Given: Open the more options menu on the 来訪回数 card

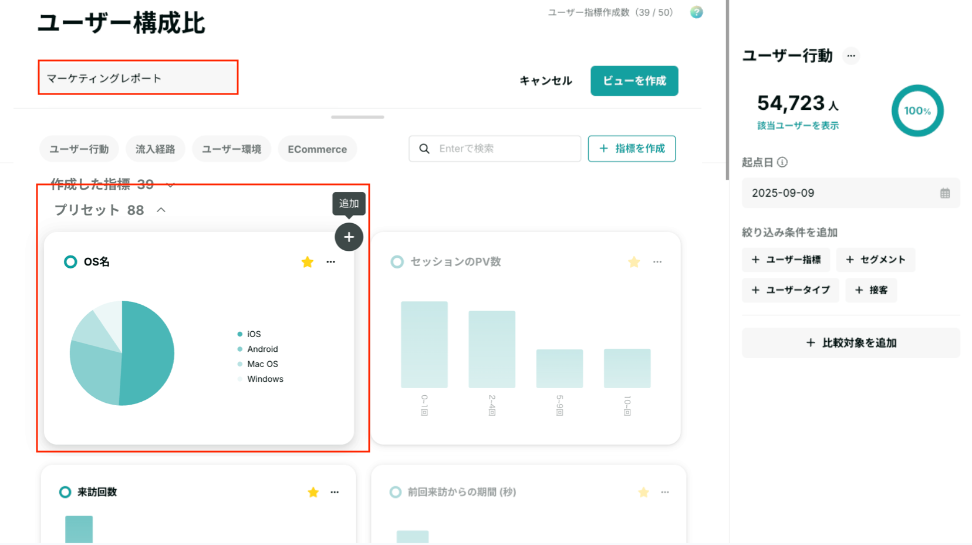Looking at the screenshot, I should (335, 492).
